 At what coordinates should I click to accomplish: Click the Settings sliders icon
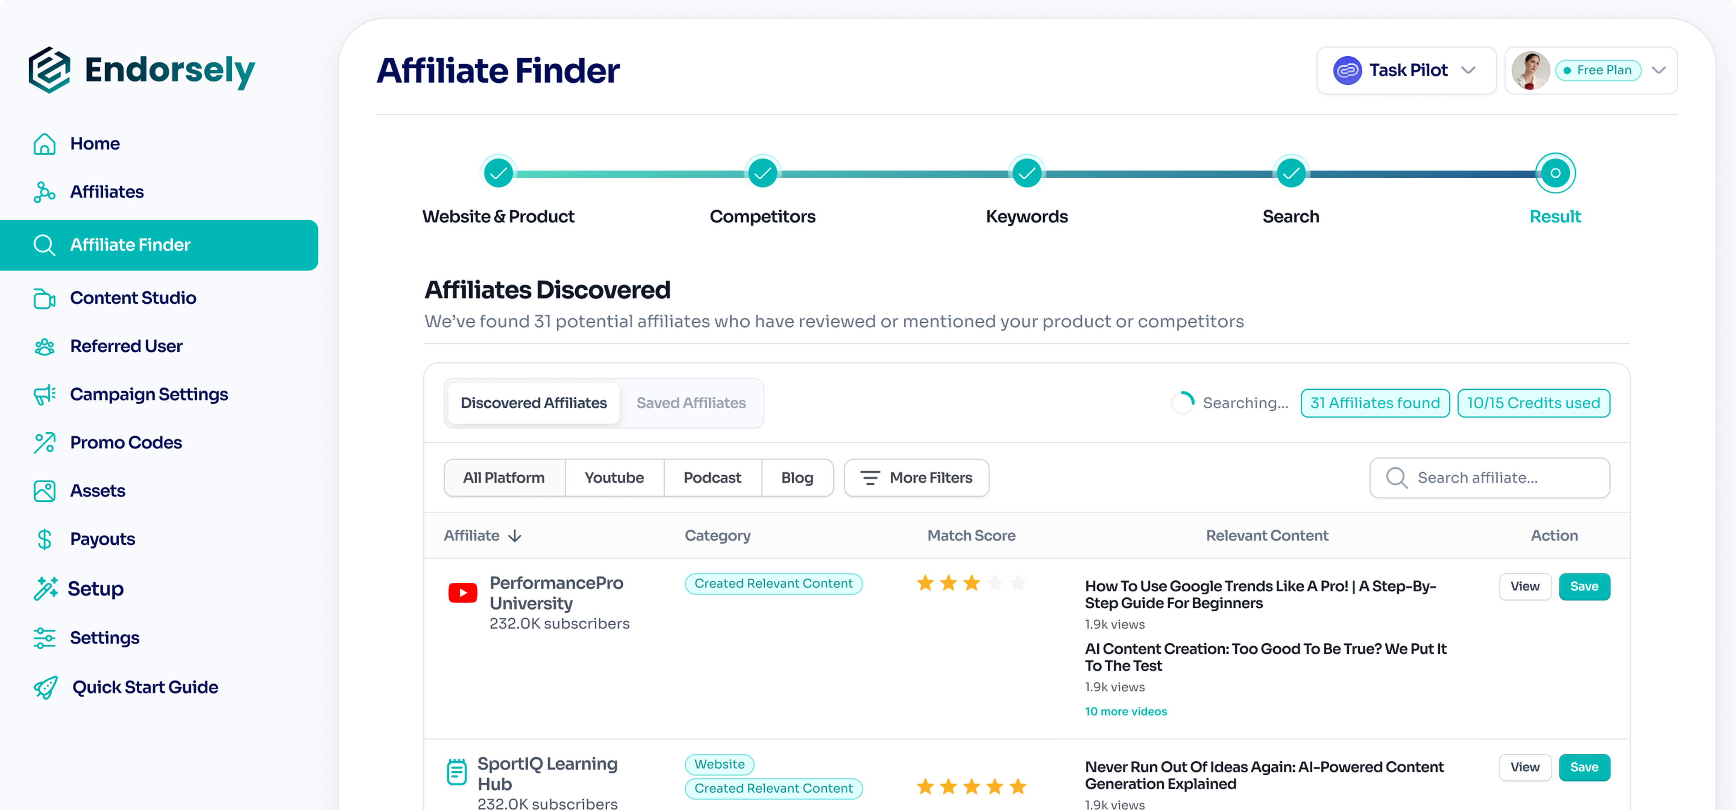(45, 638)
